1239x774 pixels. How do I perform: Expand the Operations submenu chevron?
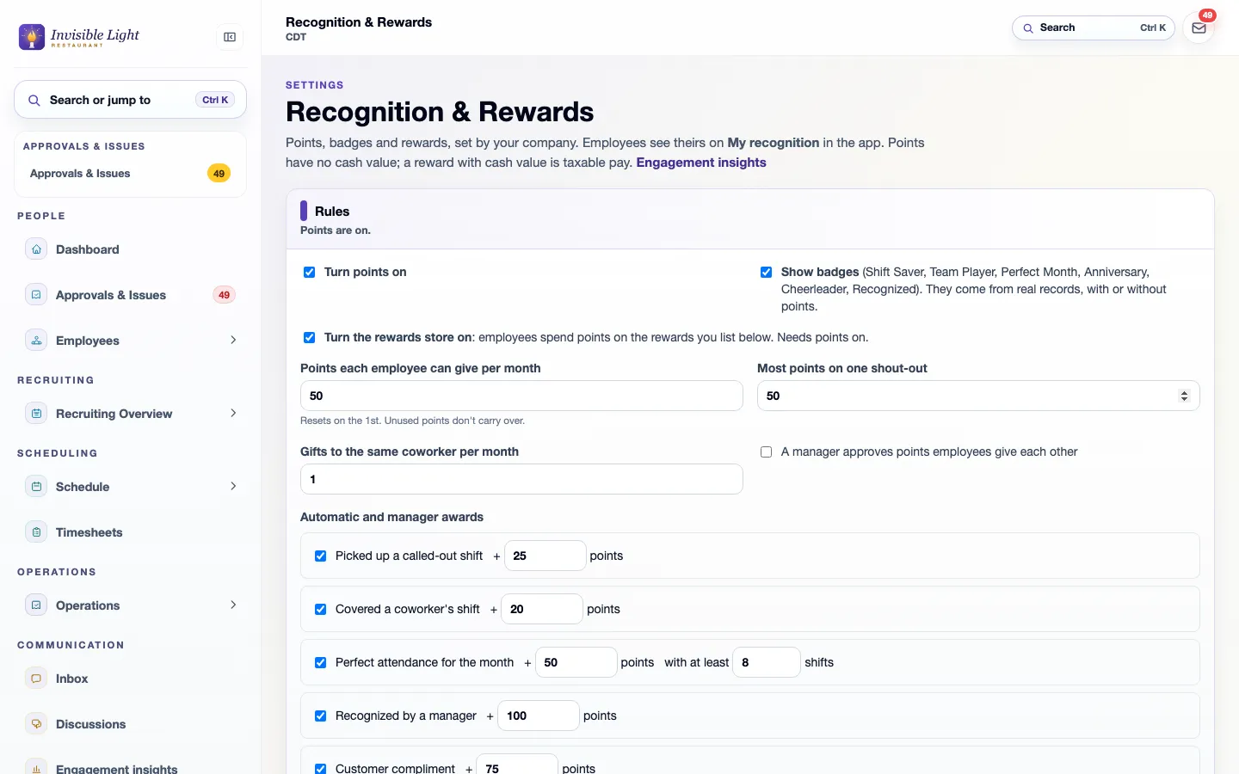click(233, 605)
